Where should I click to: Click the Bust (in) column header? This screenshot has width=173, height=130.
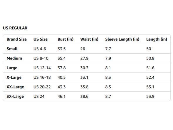[66, 39]
